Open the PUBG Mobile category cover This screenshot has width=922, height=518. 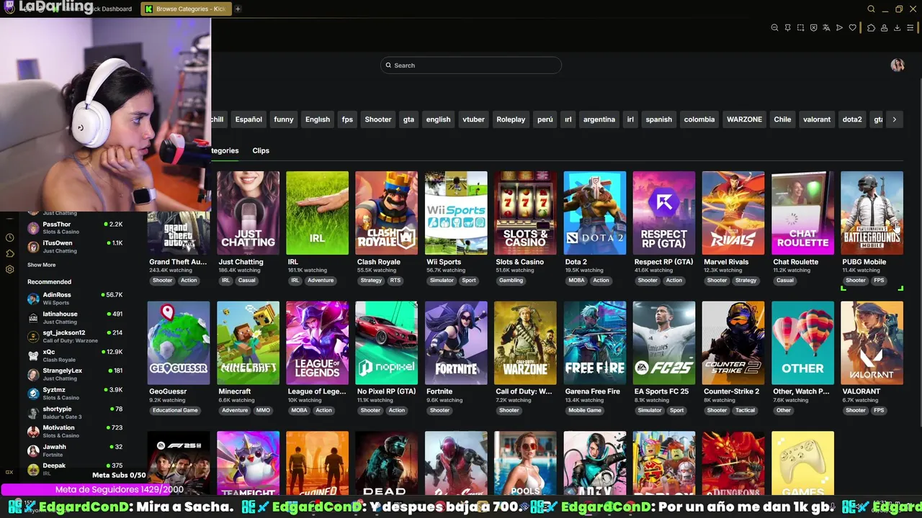click(x=872, y=213)
